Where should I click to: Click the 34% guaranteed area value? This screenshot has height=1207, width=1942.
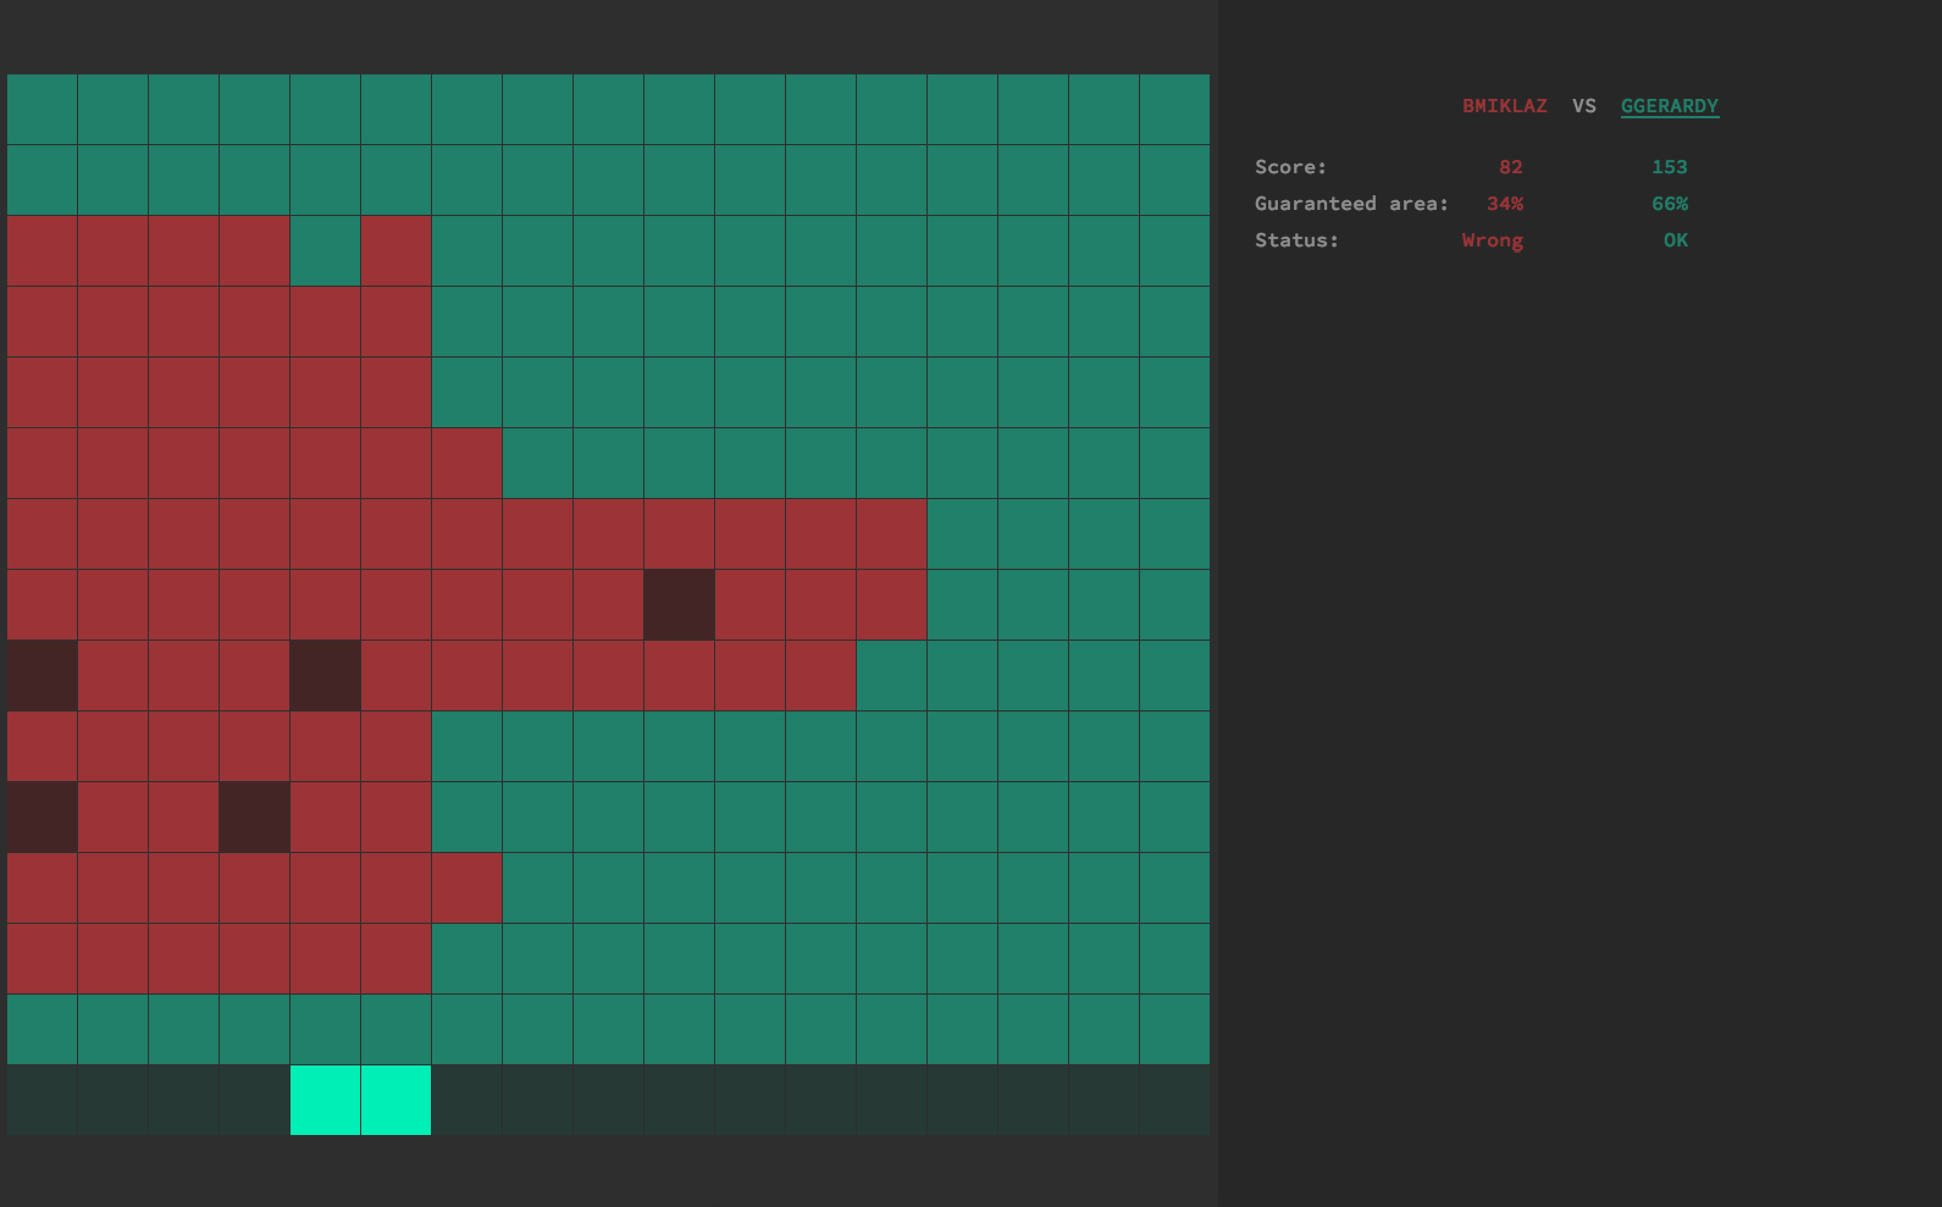pos(1504,204)
